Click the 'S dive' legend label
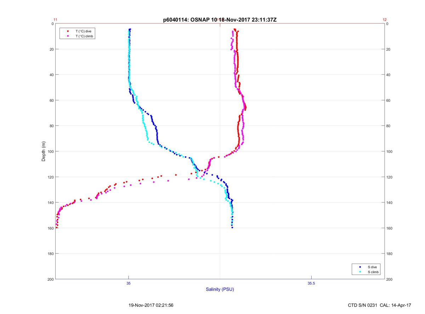The width and height of the screenshot is (425, 314). click(x=372, y=267)
